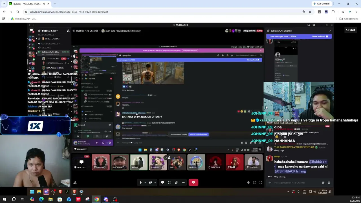This screenshot has height=203, width=361.
Task: Open the All Bookmarks folder
Action: tap(349, 19)
